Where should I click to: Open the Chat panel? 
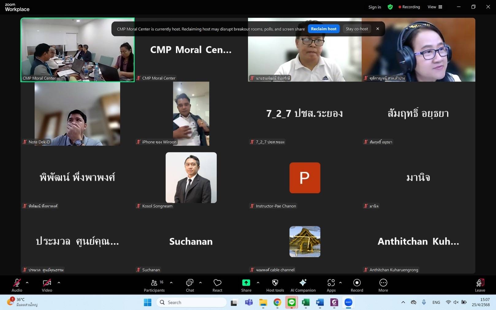click(190, 285)
